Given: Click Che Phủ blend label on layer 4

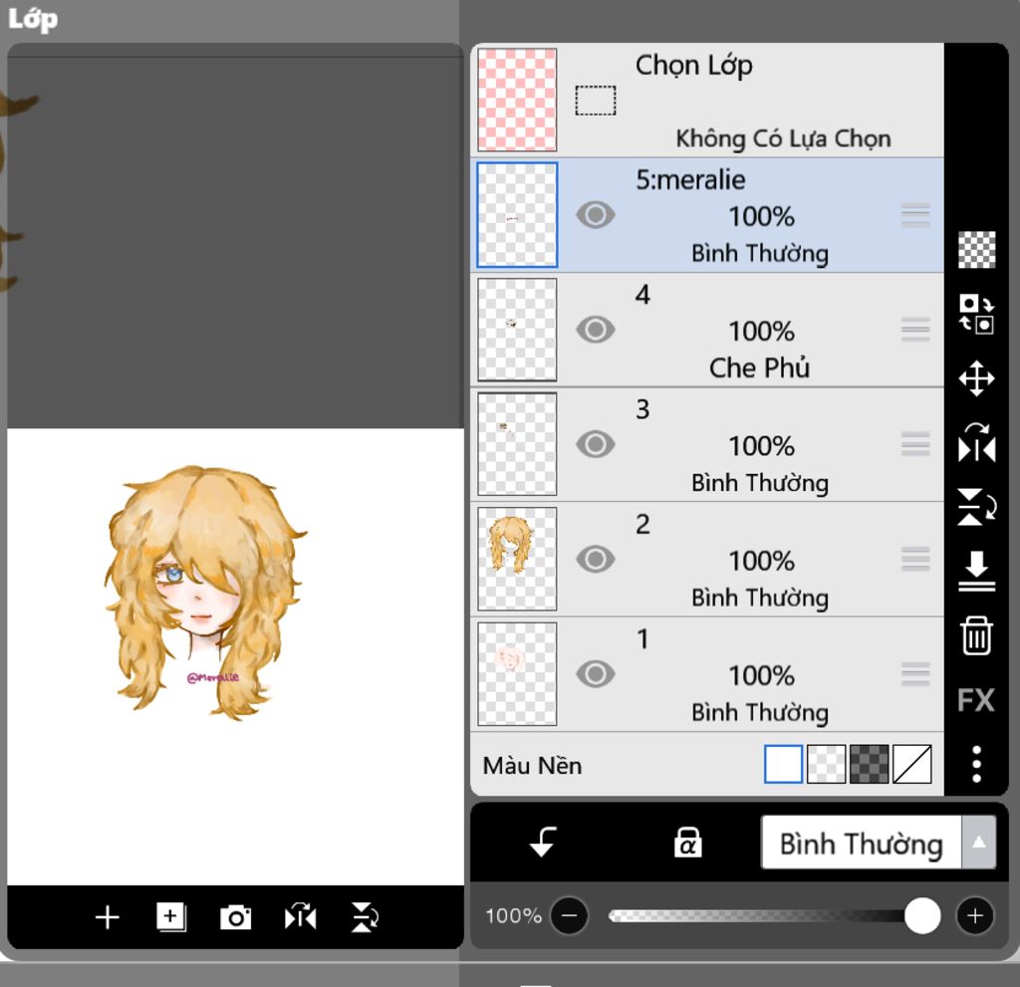Looking at the screenshot, I should tap(759, 369).
